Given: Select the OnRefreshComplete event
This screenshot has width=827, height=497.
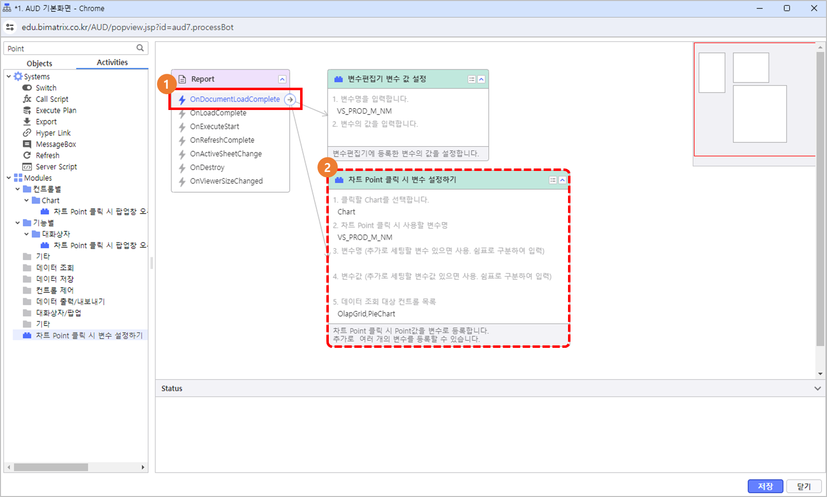Looking at the screenshot, I should point(222,140).
